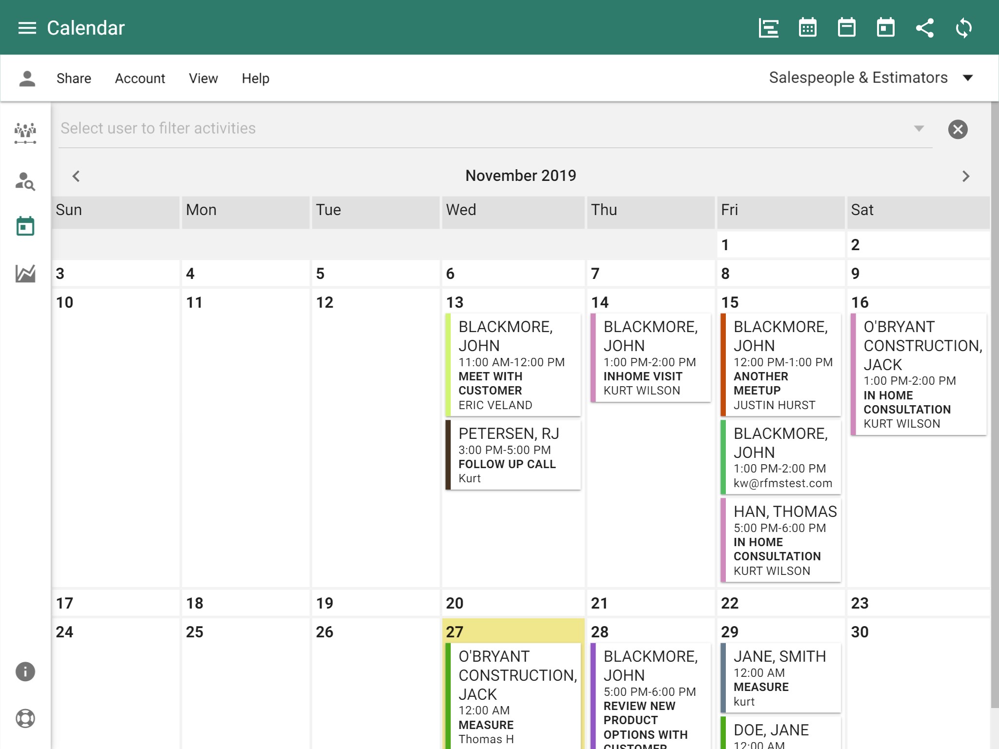
Task: Click the sync refresh icon
Action: pyautogui.click(x=964, y=28)
